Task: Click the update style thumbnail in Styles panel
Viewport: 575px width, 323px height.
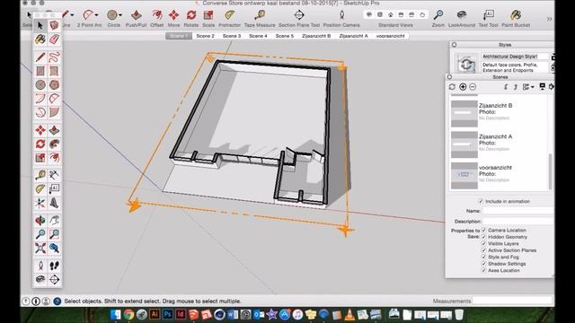Action: [465, 64]
